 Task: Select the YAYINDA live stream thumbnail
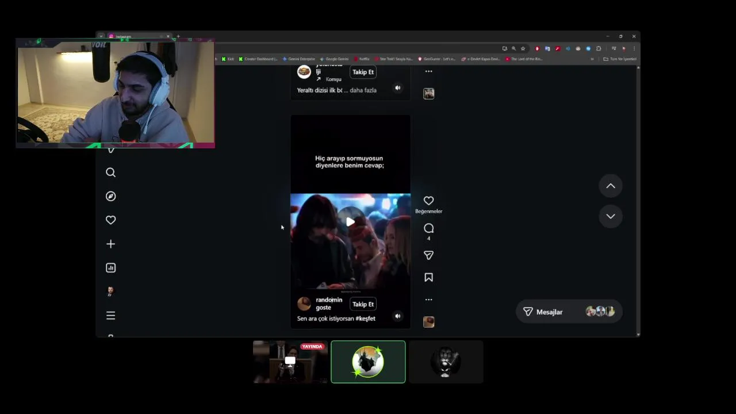[290, 362]
